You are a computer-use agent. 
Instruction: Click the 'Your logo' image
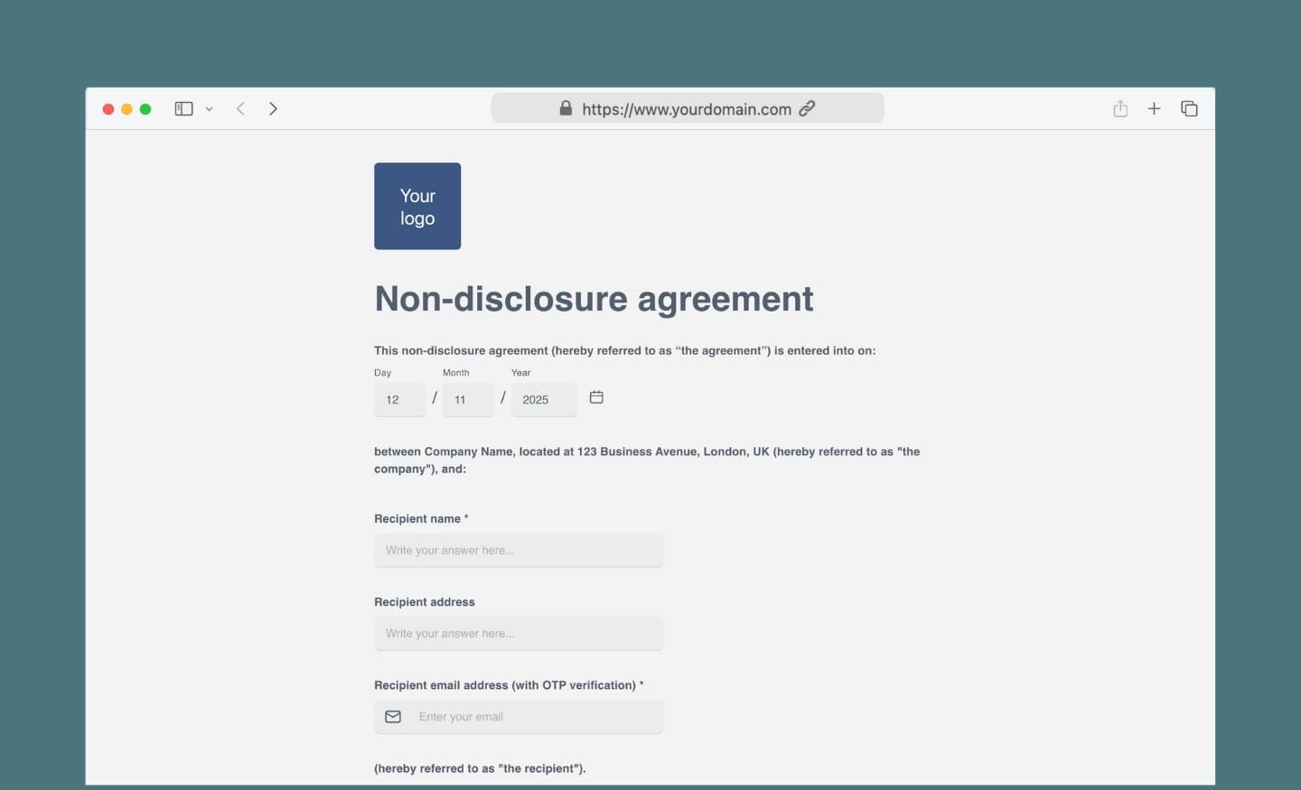coord(417,206)
